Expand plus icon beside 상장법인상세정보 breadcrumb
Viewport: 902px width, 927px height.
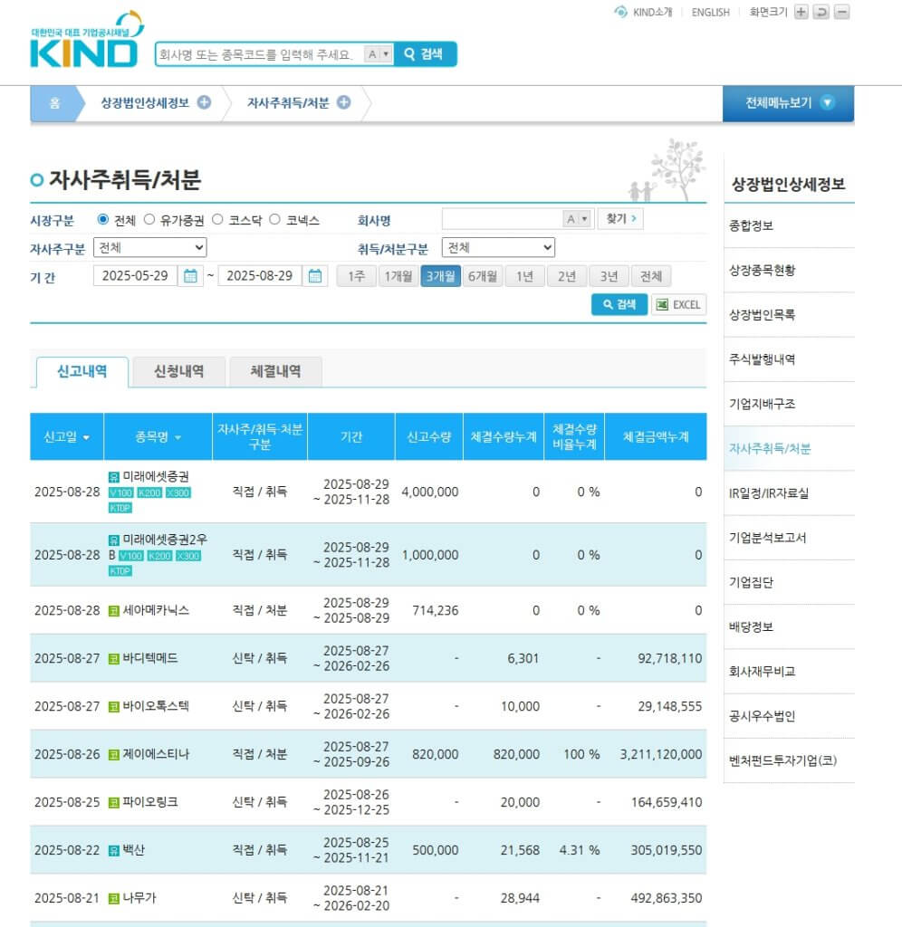204,102
